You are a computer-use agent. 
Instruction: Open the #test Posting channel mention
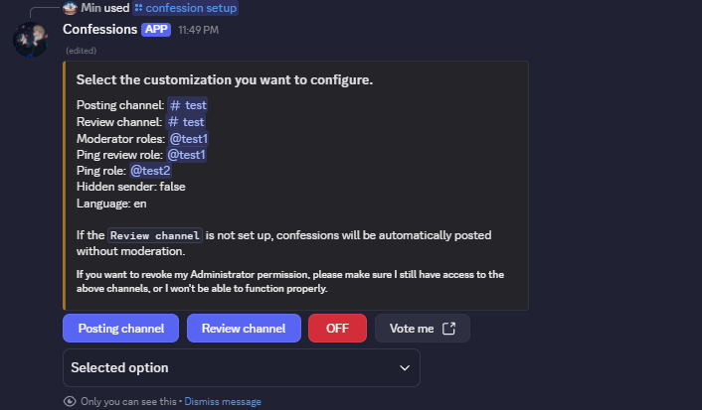187,104
